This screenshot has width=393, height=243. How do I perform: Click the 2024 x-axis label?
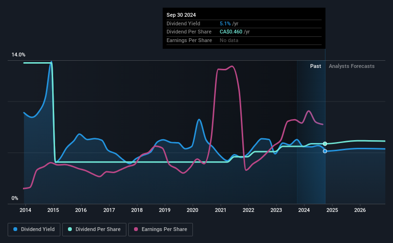304,210
